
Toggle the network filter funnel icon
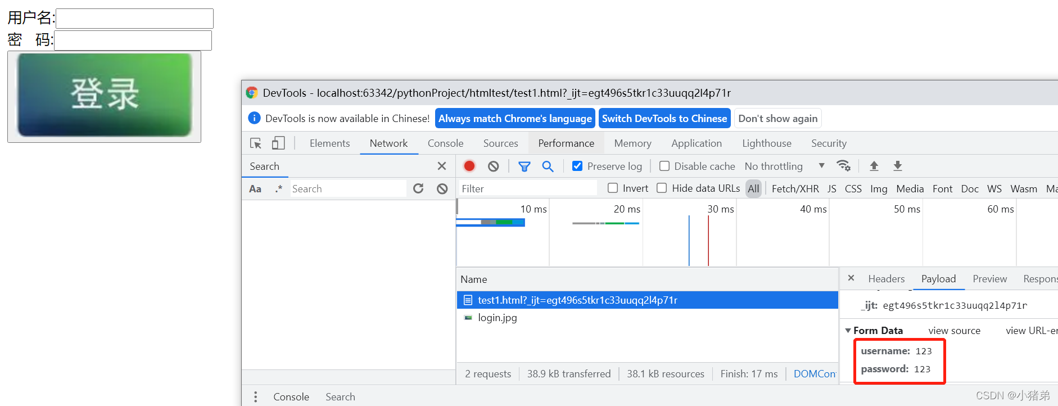pos(525,166)
